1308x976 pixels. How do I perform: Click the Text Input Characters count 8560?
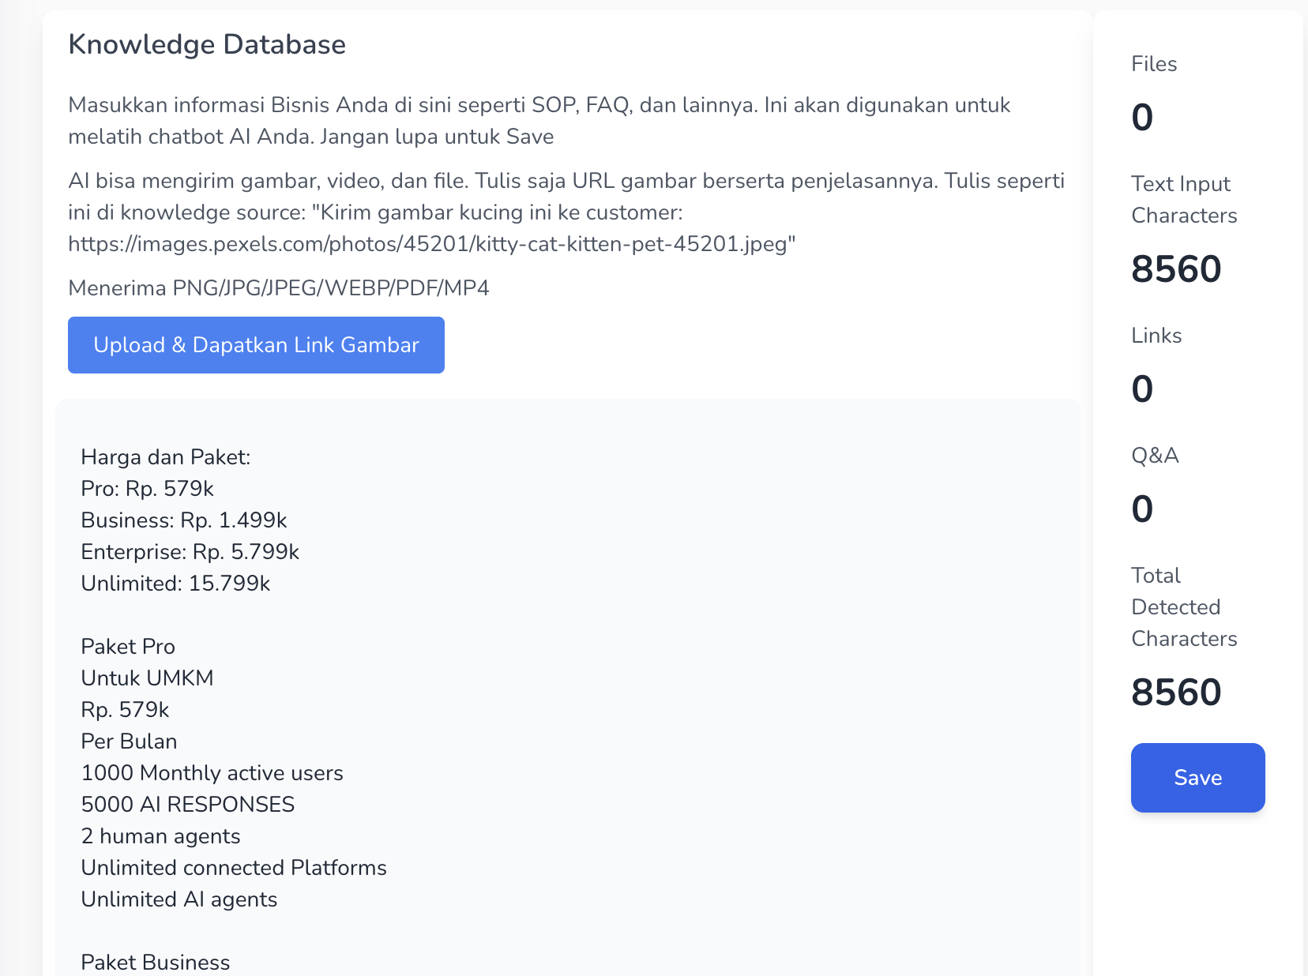(x=1176, y=269)
